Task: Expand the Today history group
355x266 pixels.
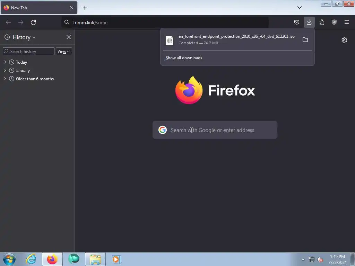Action: [x=5, y=62]
